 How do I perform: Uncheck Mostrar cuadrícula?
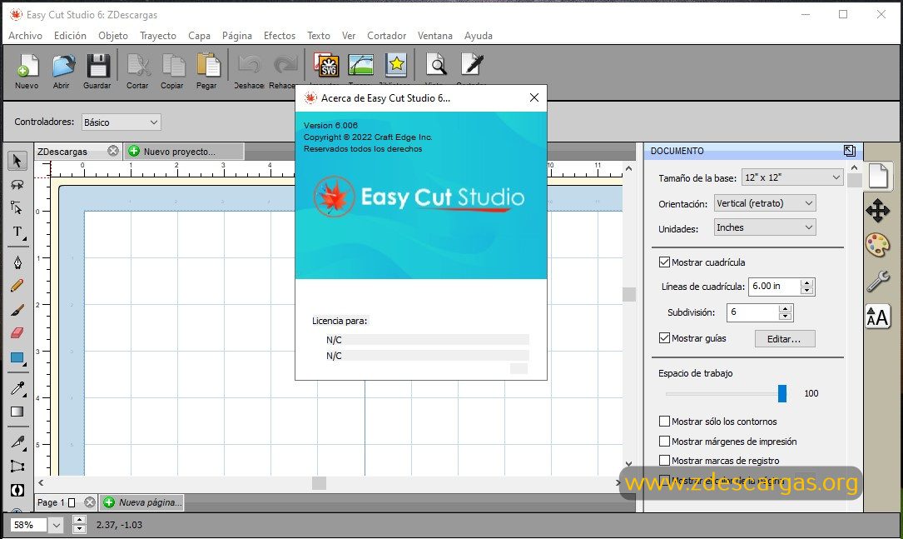click(665, 262)
